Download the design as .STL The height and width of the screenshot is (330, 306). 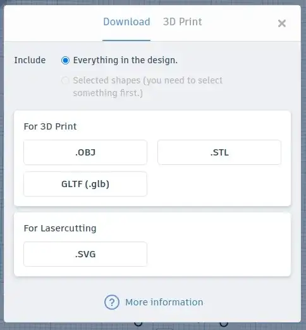(x=219, y=152)
